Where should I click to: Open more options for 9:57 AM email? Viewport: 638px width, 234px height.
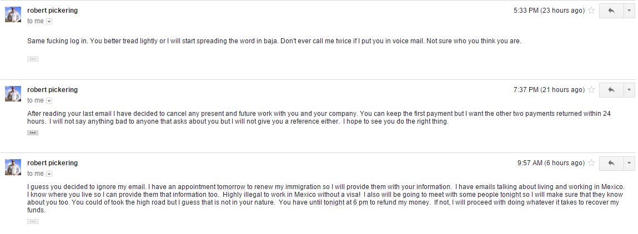pyautogui.click(x=629, y=163)
